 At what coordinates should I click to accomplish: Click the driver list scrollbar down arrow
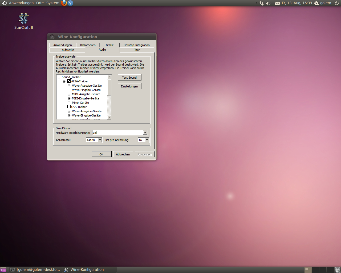(109, 117)
